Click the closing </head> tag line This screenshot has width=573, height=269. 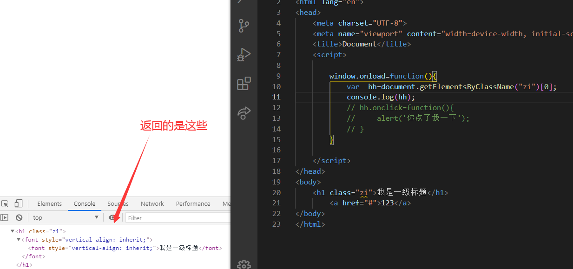point(310,171)
